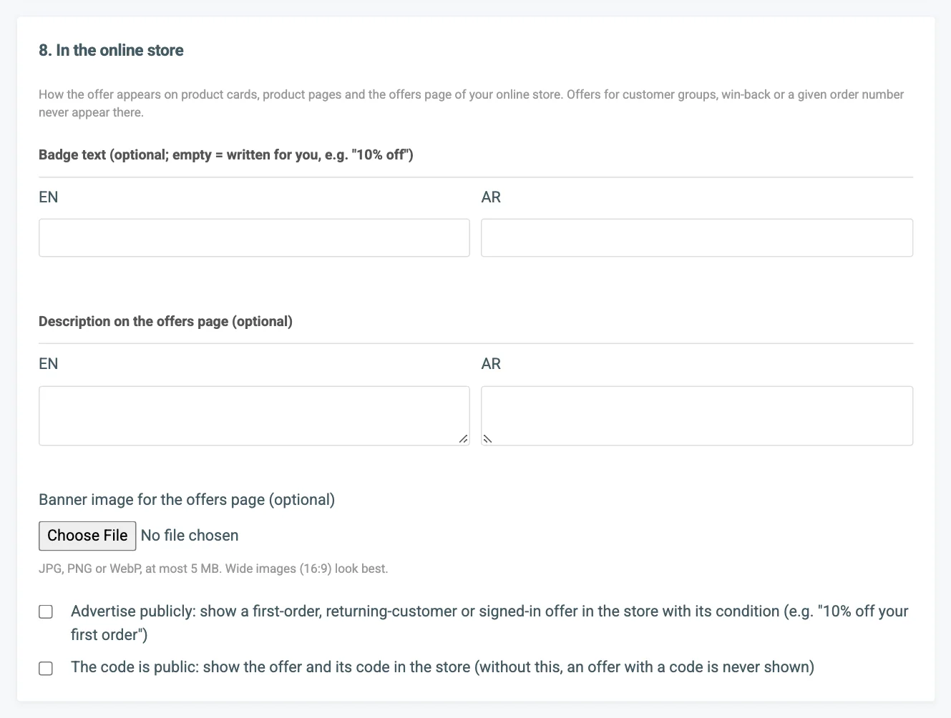
Task: Focus the offers page description EN textarea
Action: [x=254, y=415]
